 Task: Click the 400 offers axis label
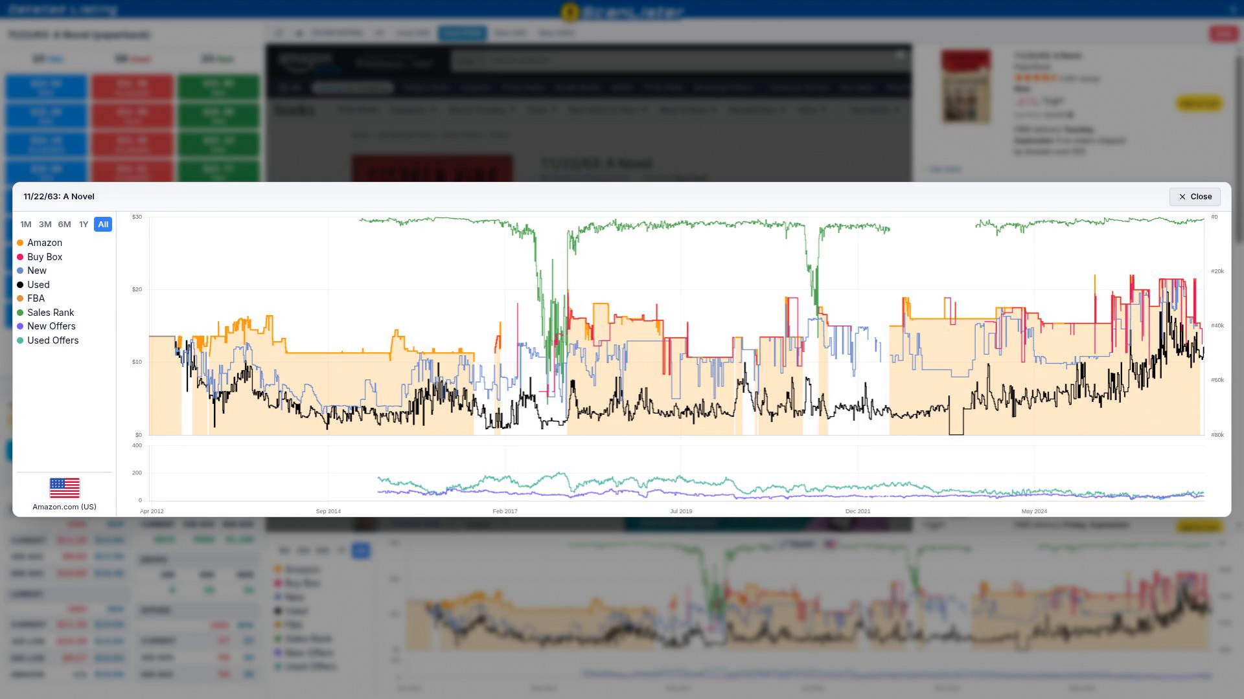click(137, 445)
